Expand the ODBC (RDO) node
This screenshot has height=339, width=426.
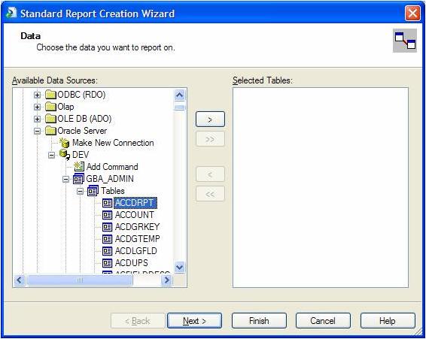click(x=37, y=95)
